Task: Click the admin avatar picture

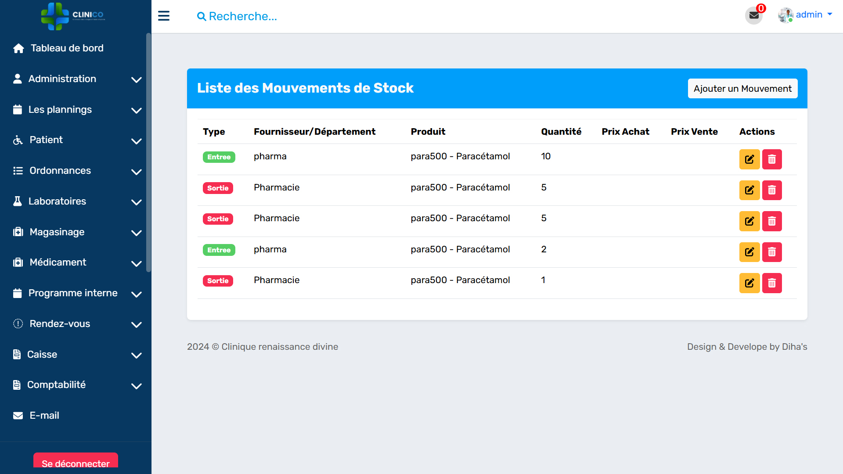Action: click(785, 15)
